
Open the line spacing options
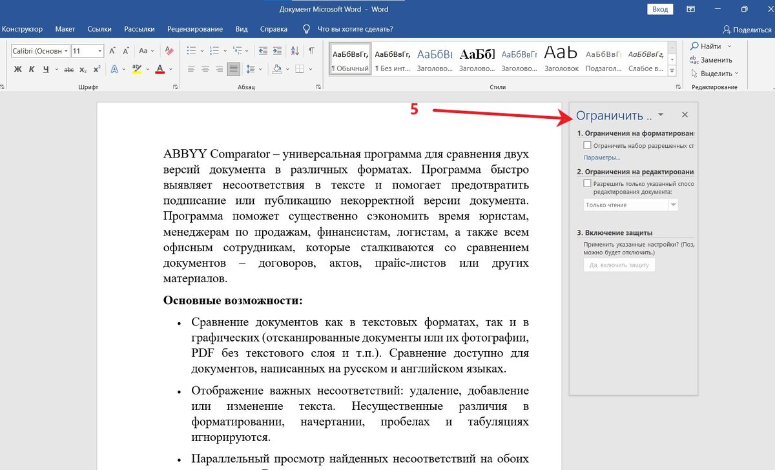(252, 69)
